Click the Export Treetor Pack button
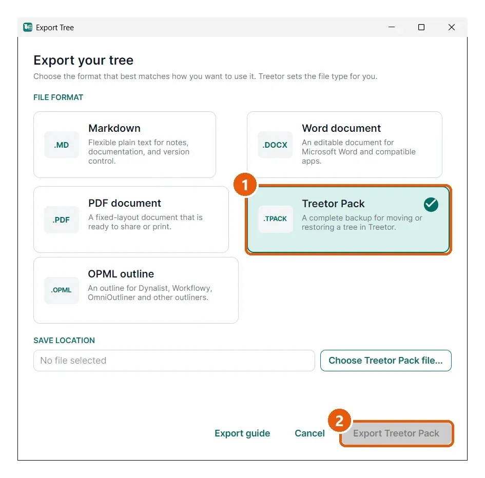This screenshot has width=485, height=478. click(x=396, y=433)
